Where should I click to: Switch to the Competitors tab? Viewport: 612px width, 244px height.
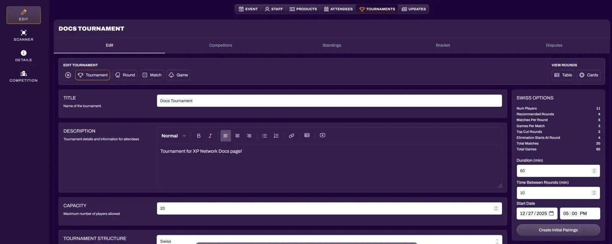pos(220,45)
